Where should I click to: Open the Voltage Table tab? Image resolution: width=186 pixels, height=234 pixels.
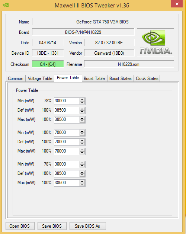[x=40, y=78]
